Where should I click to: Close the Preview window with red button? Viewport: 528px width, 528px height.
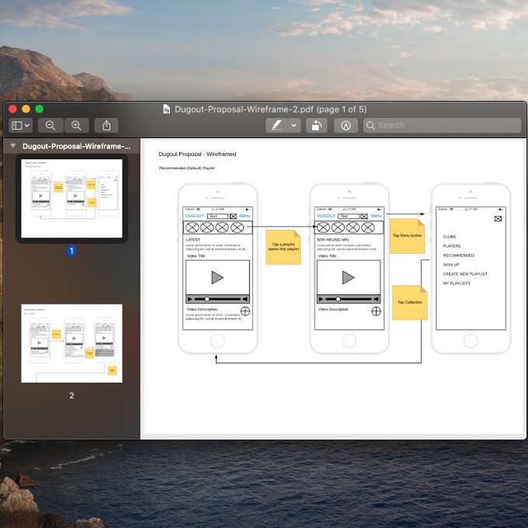point(13,109)
